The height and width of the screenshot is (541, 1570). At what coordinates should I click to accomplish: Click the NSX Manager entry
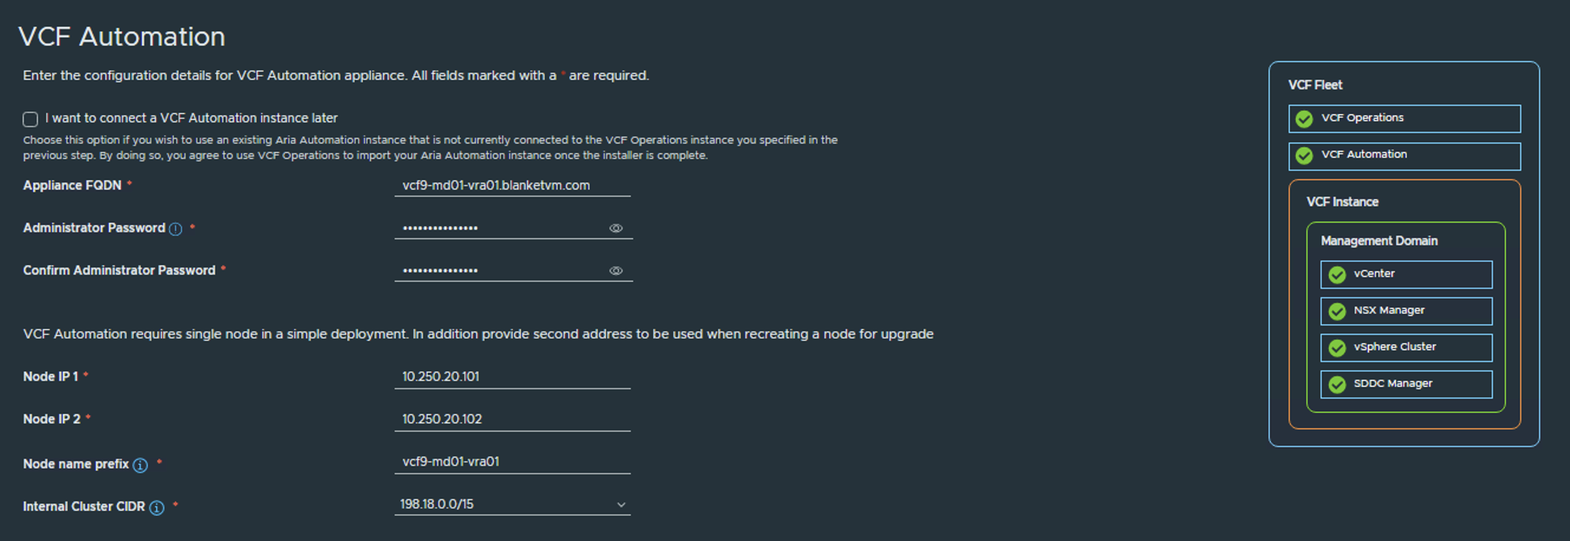(x=1406, y=311)
